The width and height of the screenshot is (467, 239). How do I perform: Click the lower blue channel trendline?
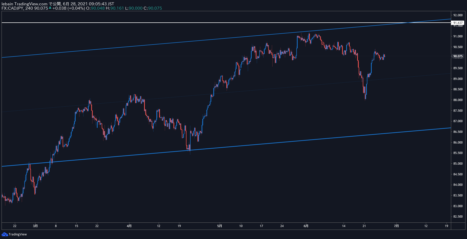pos(226,147)
